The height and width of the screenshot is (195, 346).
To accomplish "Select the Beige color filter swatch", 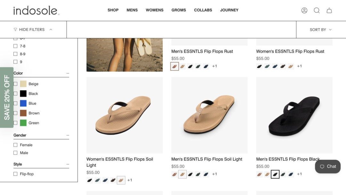I will click(23, 84).
